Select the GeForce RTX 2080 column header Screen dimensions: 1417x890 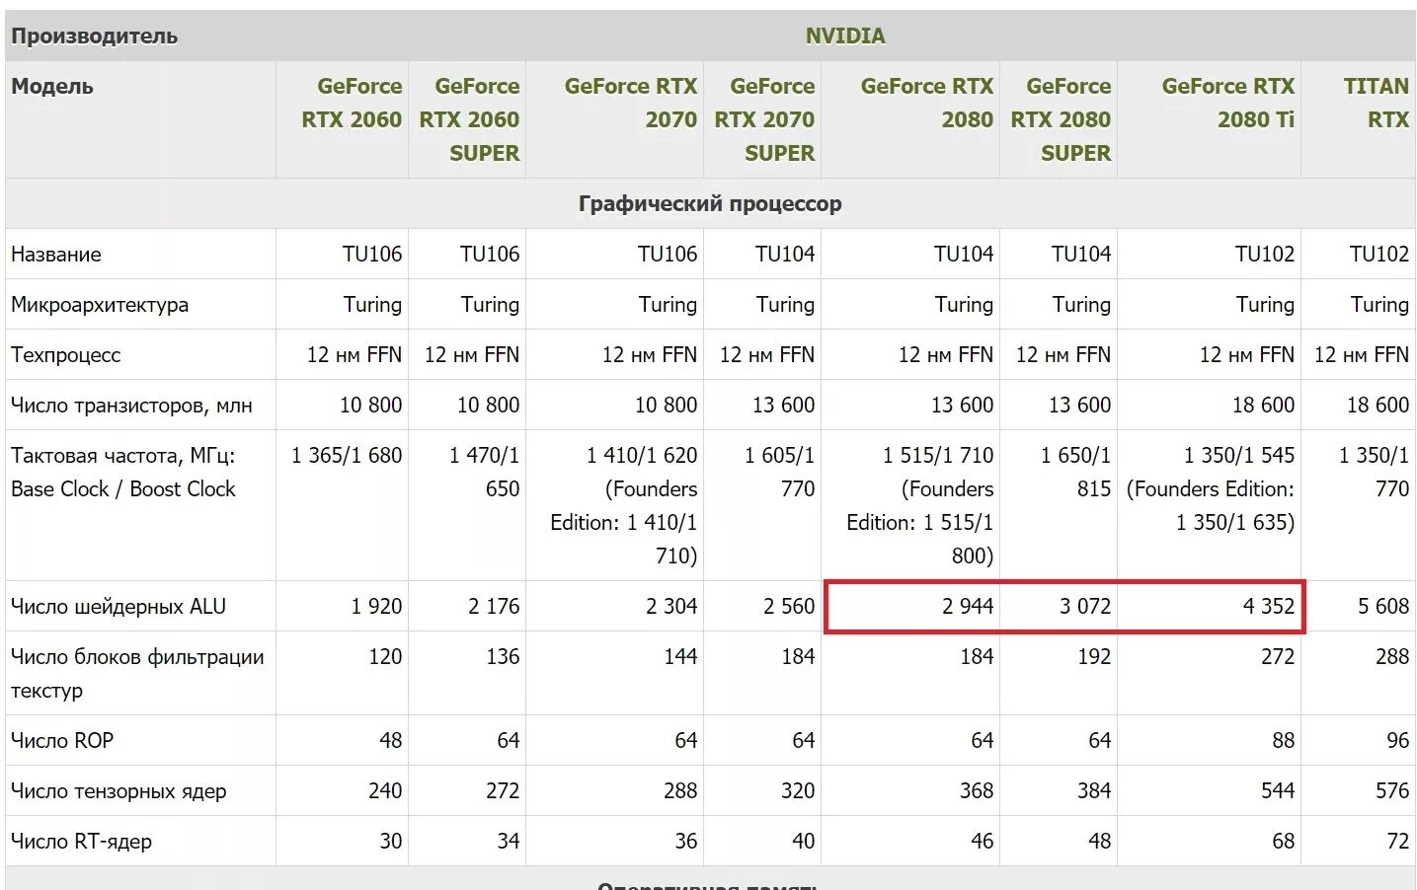(x=926, y=103)
